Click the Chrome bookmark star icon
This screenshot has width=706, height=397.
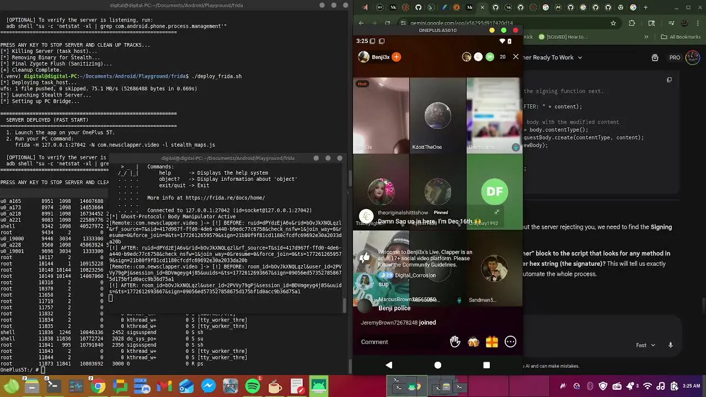[x=613, y=23]
